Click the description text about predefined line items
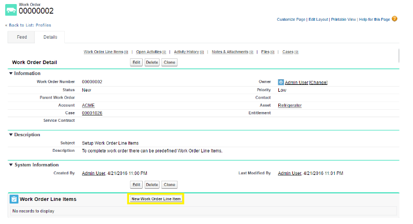The width and height of the screenshot is (413, 224). [x=152, y=151]
